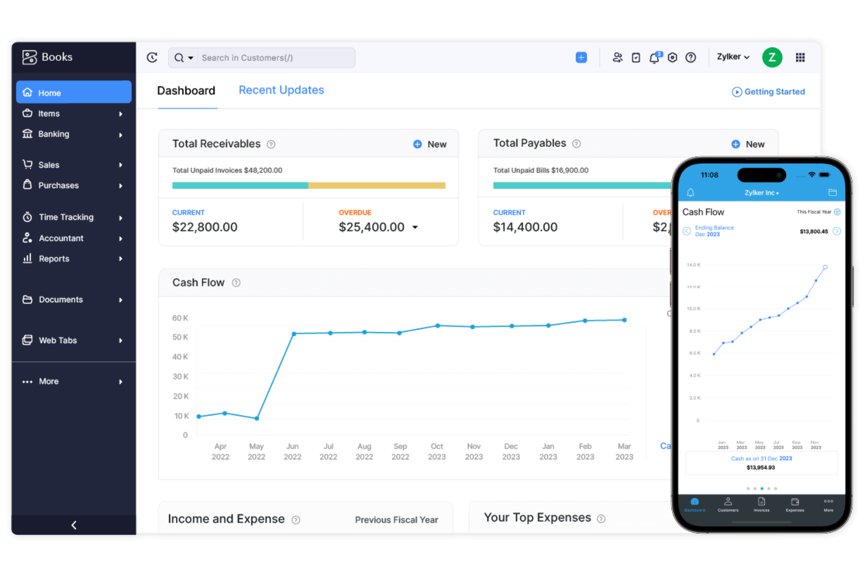Open the Previous Fiscal Year selector
This screenshot has height=577, width=865.
point(396,520)
